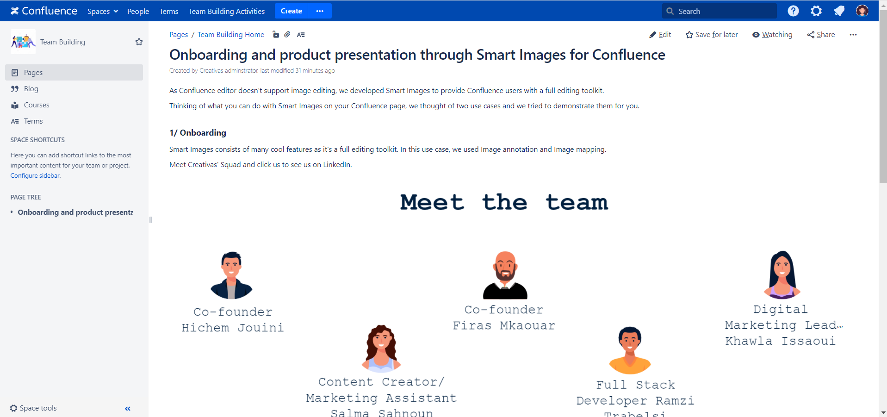887x417 pixels.
Task: Open the People menu item
Action: (x=138, y=11)
